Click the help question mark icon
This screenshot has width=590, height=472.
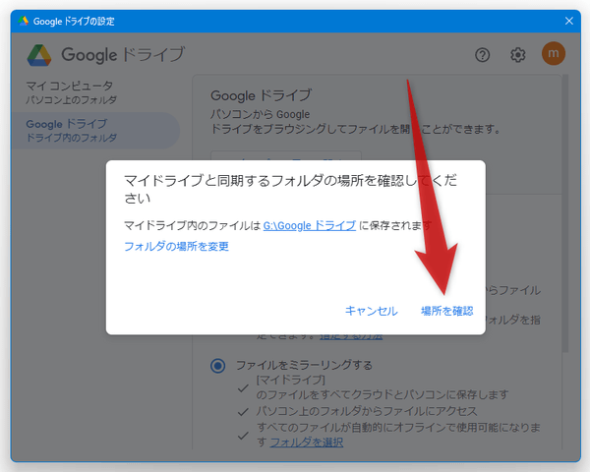(482, 55)
